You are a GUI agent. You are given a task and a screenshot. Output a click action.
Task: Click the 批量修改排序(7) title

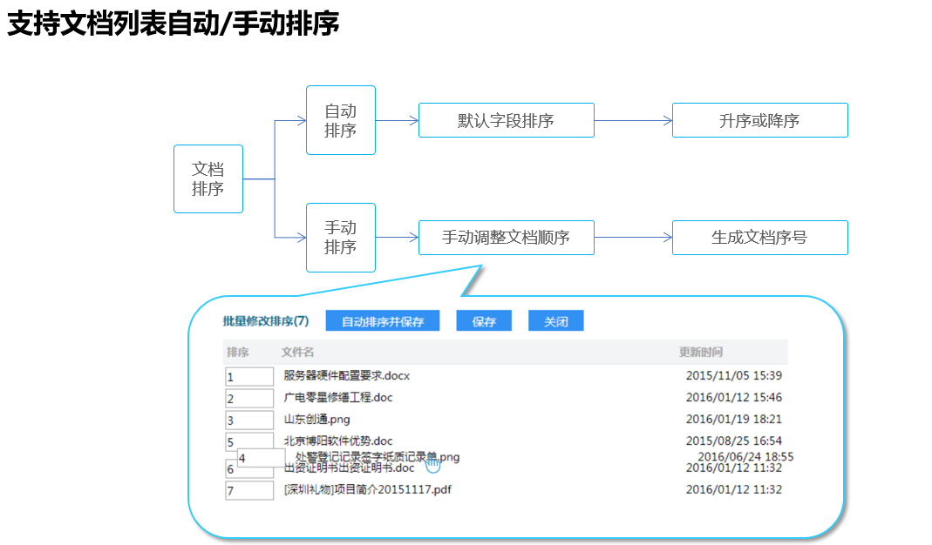pyautogui.click(x=266, y=321)
